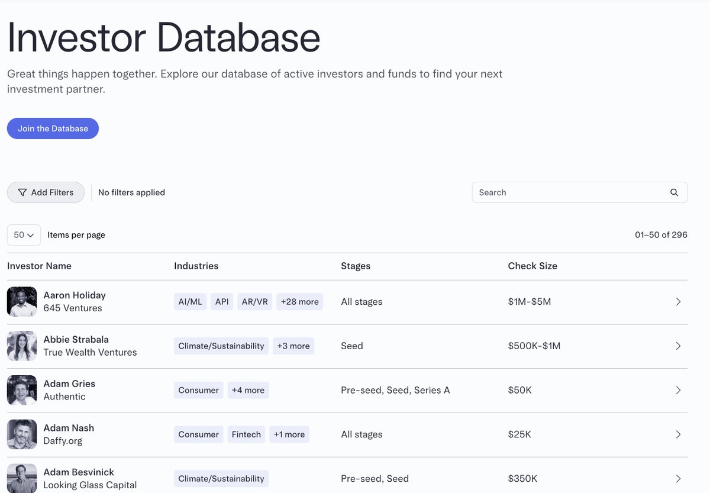Viewport: 710px width, 493px height.
Task: Expand +28 more industries for Aaron Holiday
Action: click(299, 302)
